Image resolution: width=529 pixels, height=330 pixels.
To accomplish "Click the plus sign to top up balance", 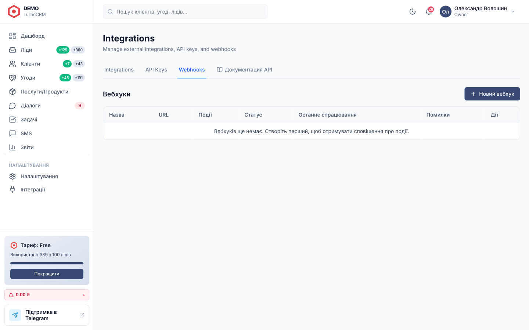I will (x=84, y=295).
